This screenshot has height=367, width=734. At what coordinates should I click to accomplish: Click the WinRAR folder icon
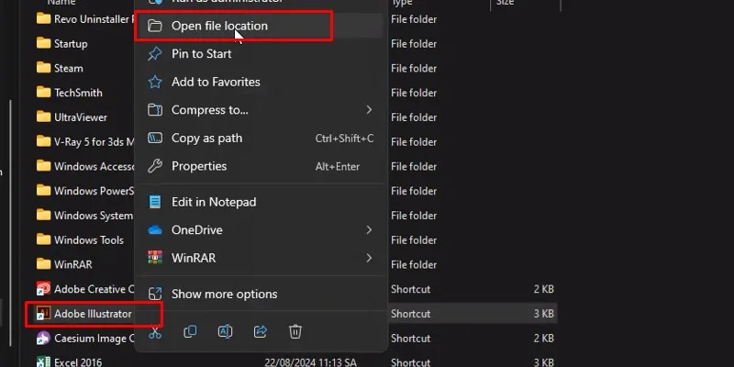point(43,264)
